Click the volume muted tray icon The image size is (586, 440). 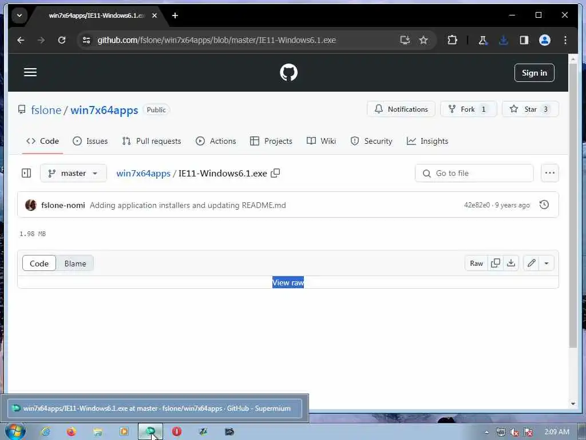click(514, 432)
